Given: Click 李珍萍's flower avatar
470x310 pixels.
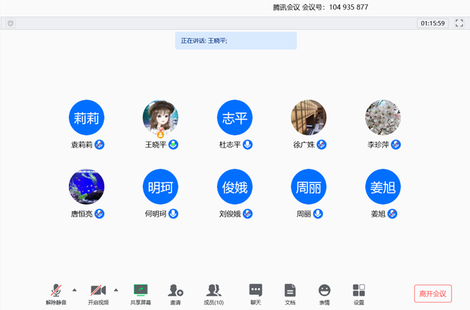Looking at the screenshot, I should tap(382, 117).
